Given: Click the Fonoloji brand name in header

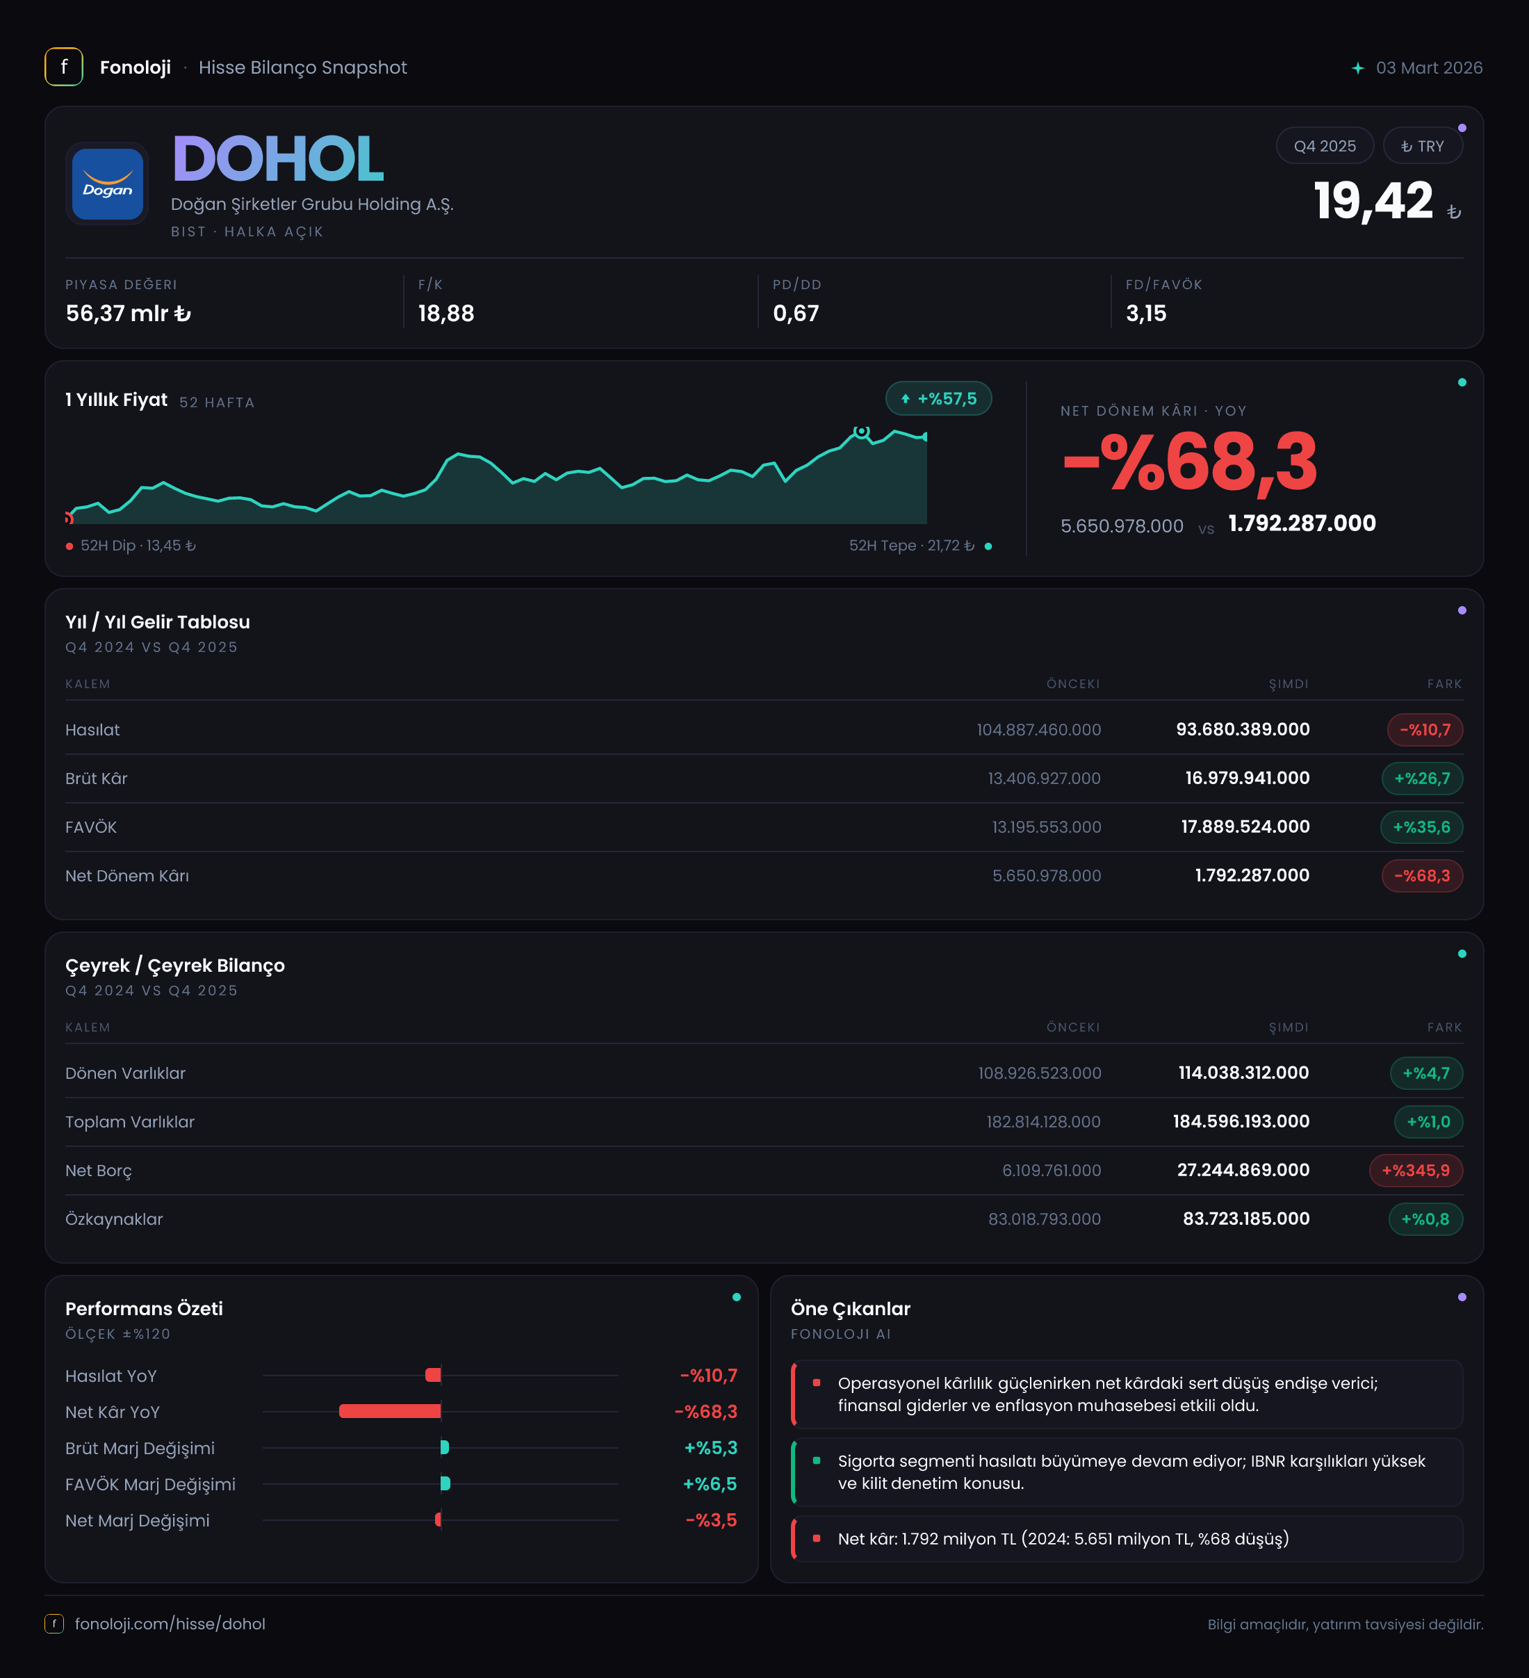Looking at the screenshot, I should (x=135, y=67).
